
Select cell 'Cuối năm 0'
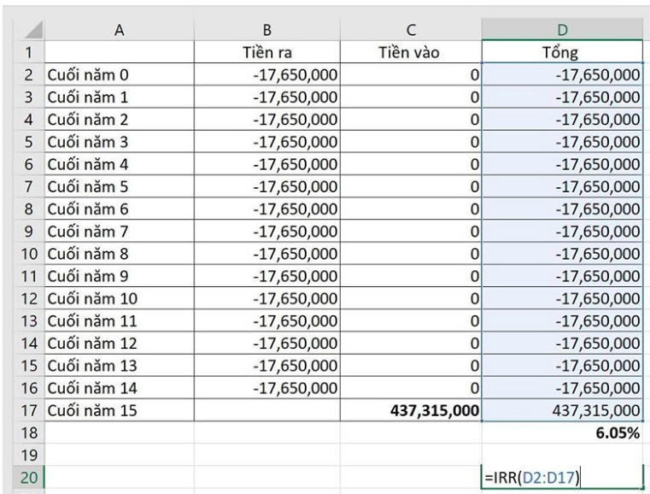[x=120, y=74]
